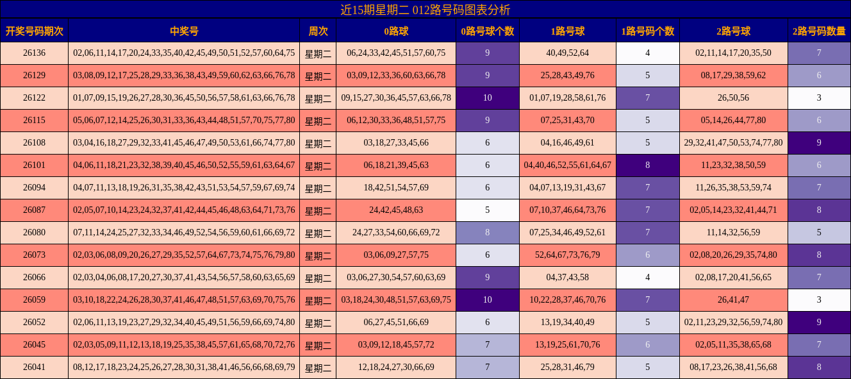Click dark purple 10 count in row 26122
The width and height of the screenshot is (851, 379).
pos(488,98)
